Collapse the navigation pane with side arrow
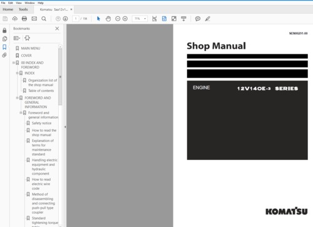This screenshot has width=313, height=227. 65,127
